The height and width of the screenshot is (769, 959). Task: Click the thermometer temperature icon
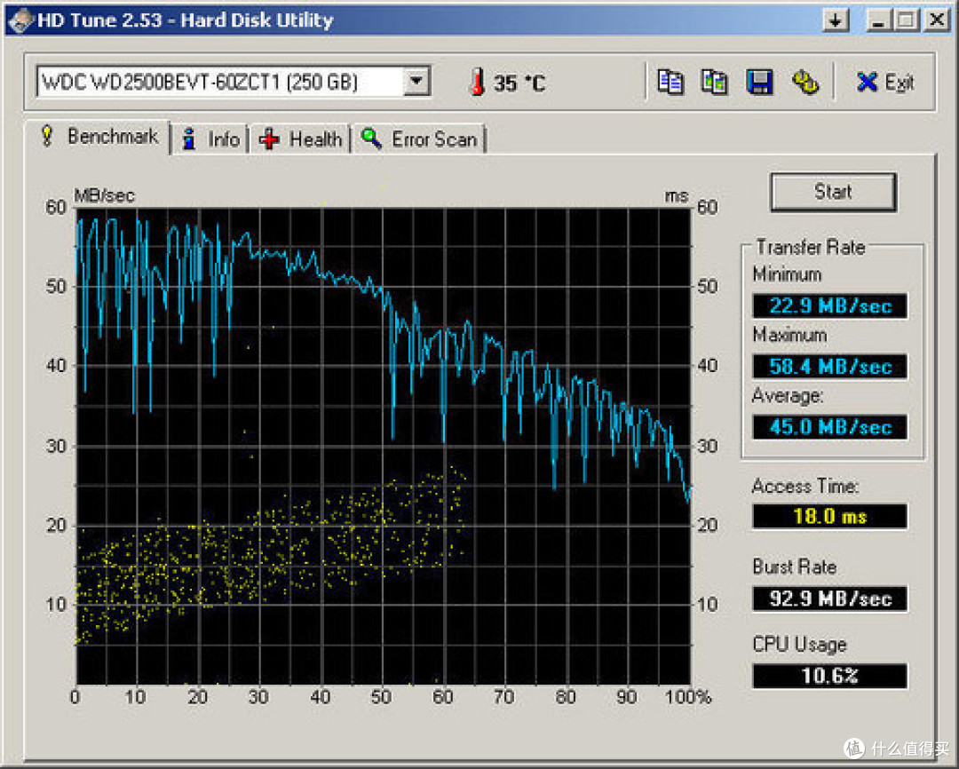[478, 82]
